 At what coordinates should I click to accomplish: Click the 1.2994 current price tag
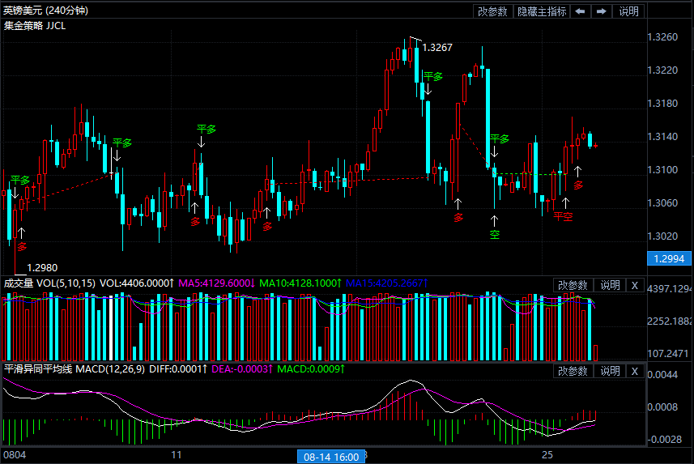point(668,258)
